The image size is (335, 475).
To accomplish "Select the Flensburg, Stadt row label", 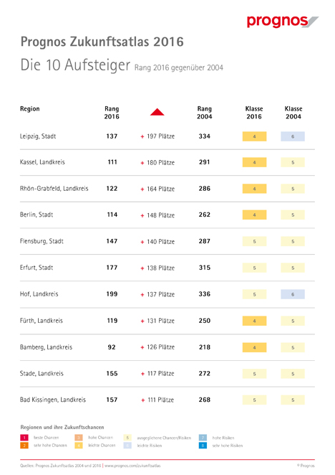I will coord(42,241).
